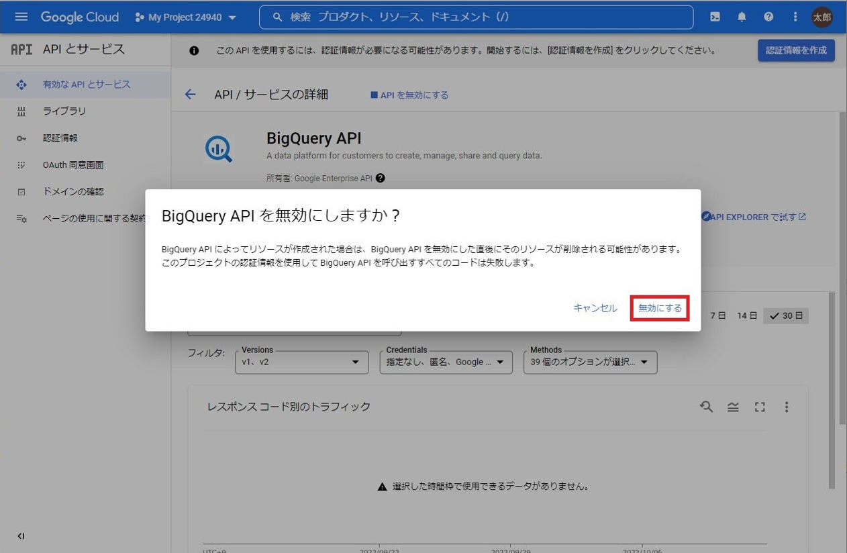
Task: Click the レスポンス コード別のトラフィック chart title
Action: (x=289, y=407)
